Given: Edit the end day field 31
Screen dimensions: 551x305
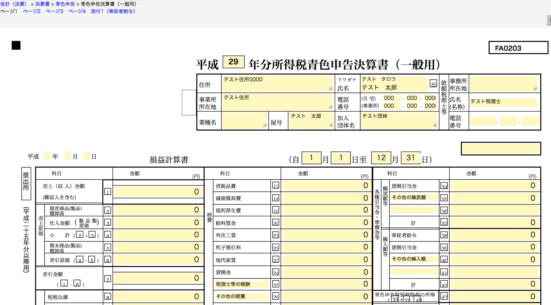Looking at the screenshot, I should [x=411, y=158].
